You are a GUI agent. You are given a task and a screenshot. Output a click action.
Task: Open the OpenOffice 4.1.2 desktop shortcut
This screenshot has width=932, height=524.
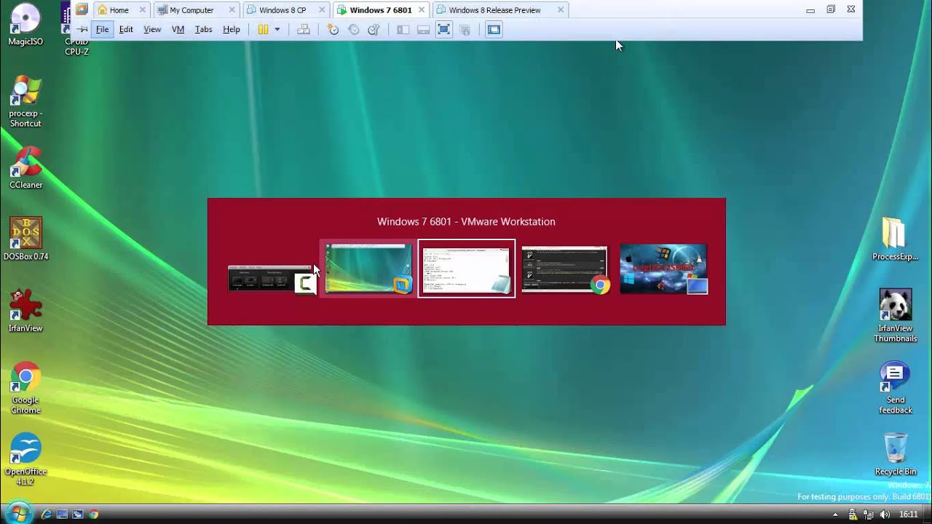[25, 459]
